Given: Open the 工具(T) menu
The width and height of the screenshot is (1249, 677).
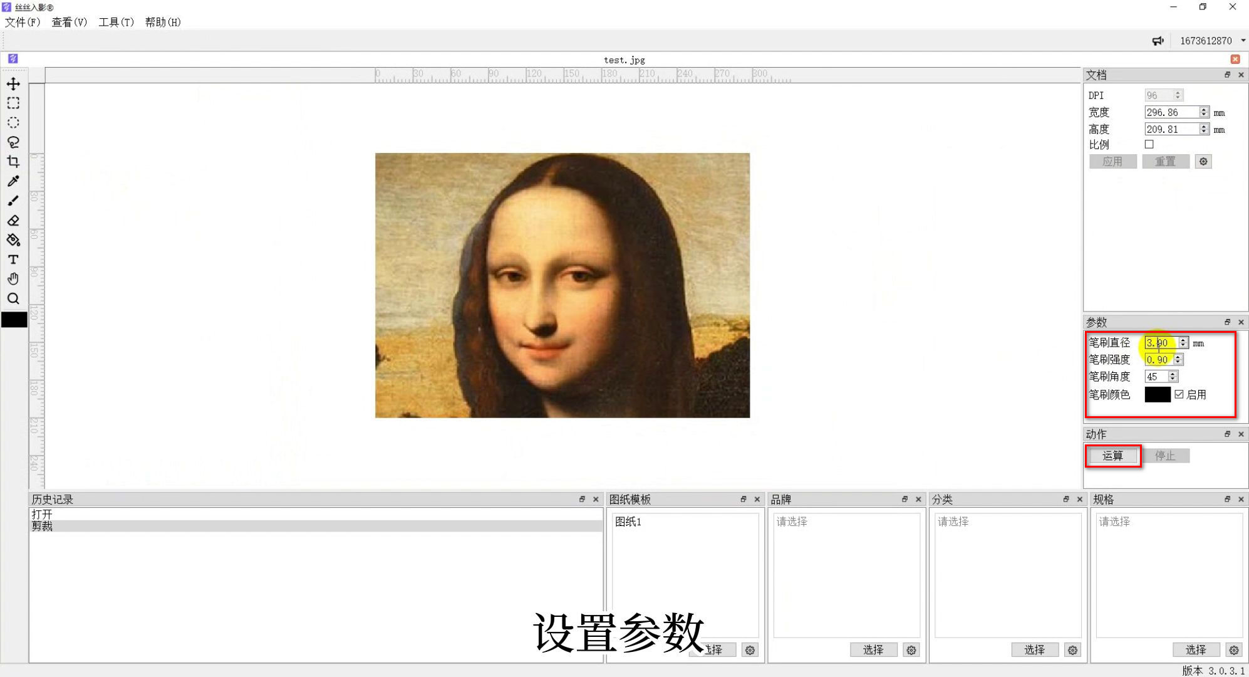Looking at the screenshot, I should [117, 22].
